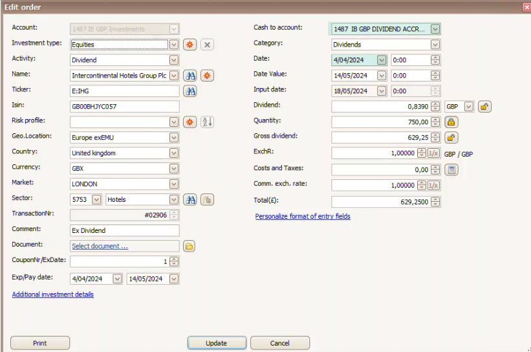This screenshot has width=531, height=352.
Task: Toggle the padlock beside Dividend currency
Action: (484, 107)
